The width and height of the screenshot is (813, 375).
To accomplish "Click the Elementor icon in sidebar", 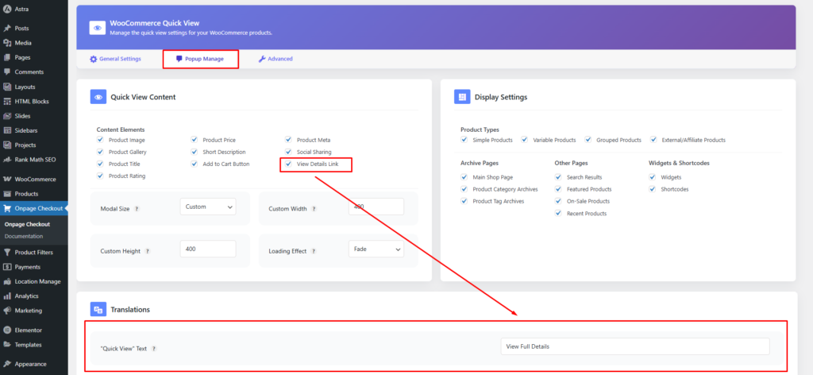I will tap(7, 330).
